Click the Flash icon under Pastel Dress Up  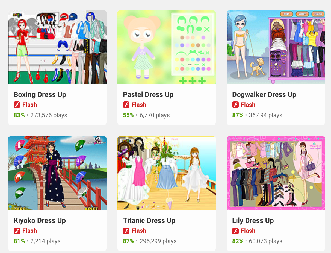pos(126,105)
